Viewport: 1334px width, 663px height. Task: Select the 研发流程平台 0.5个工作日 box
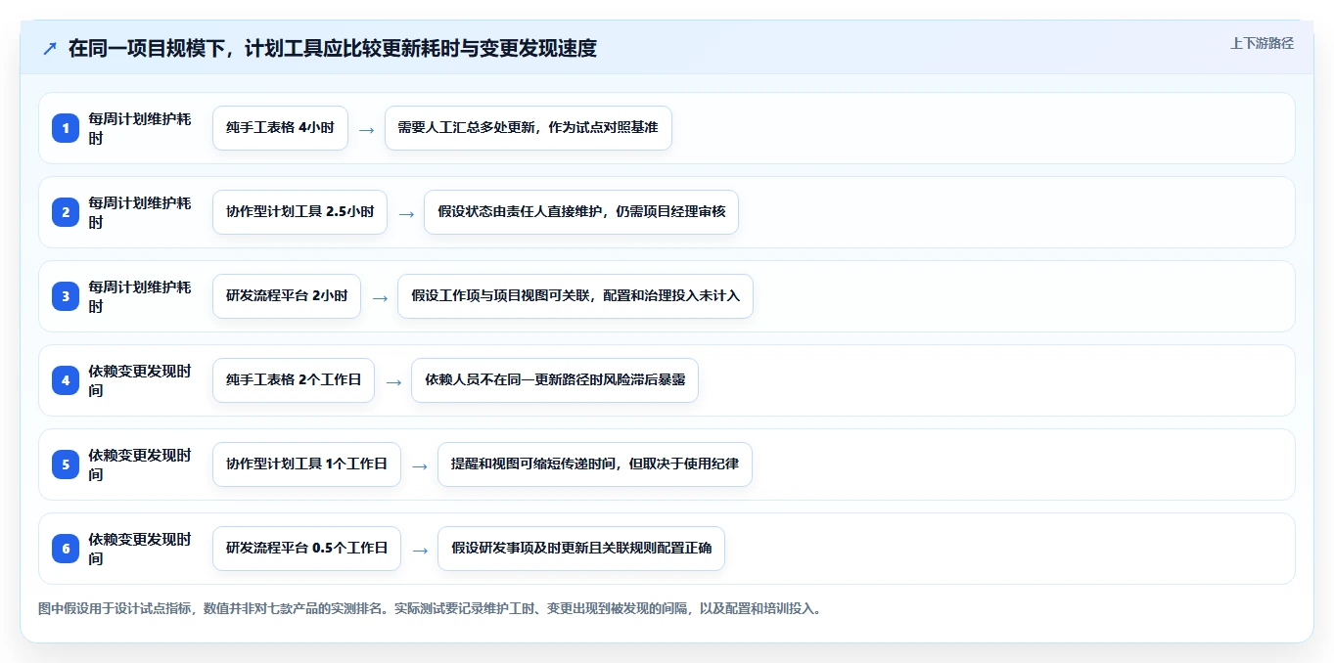pyautogui.click(x=306, y=549)
